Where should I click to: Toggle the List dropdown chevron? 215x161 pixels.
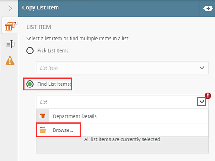point(202,102)
